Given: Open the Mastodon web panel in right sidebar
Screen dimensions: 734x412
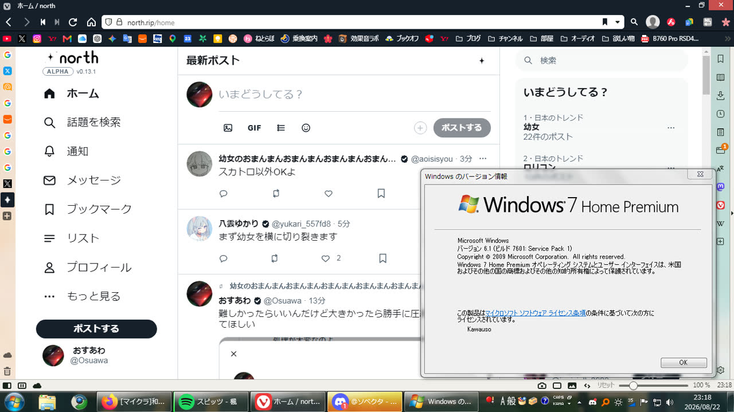Looking at the screenshot, I should tap(721, 187).
